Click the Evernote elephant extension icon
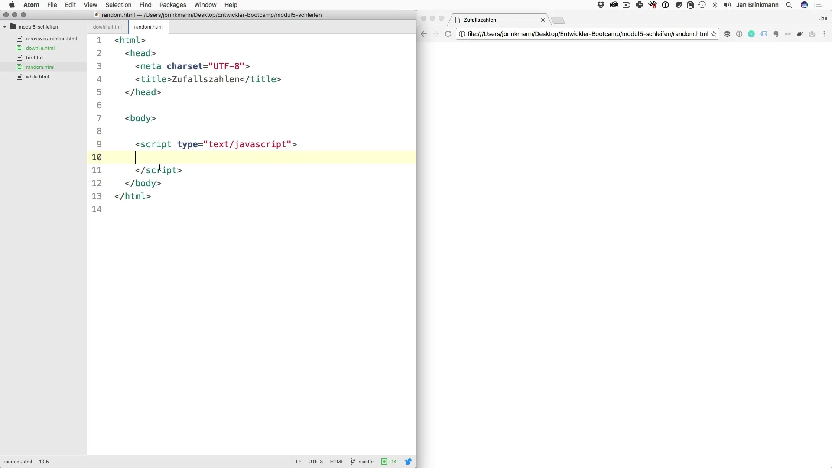 tap(776, 34)
